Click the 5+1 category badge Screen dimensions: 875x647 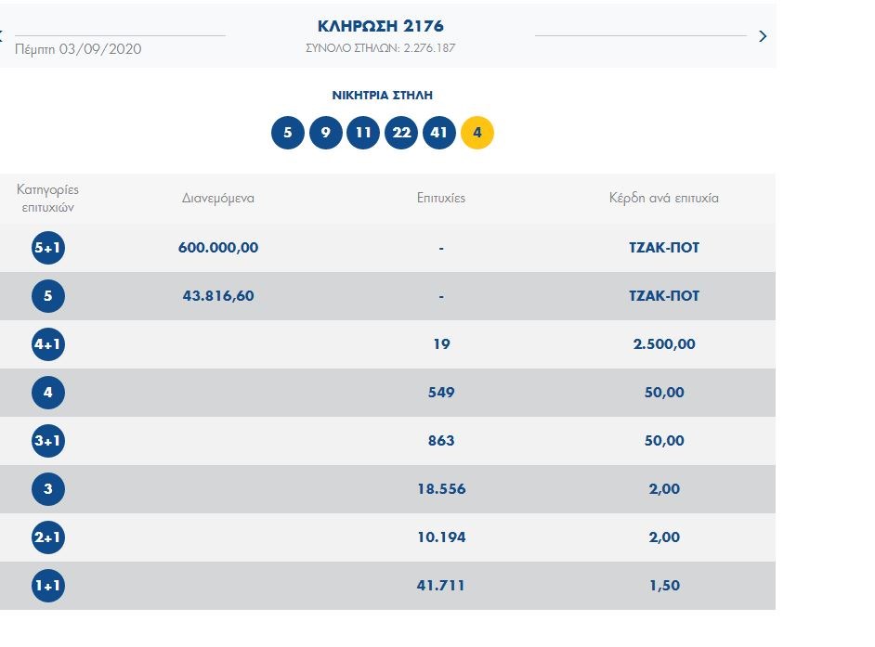[x=48, y=248]
